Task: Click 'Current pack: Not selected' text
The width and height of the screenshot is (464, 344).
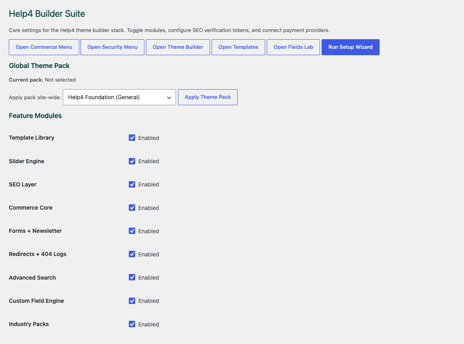Action: [x=42, y=80]
